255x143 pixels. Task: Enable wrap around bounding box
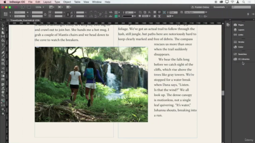[159, 12]
